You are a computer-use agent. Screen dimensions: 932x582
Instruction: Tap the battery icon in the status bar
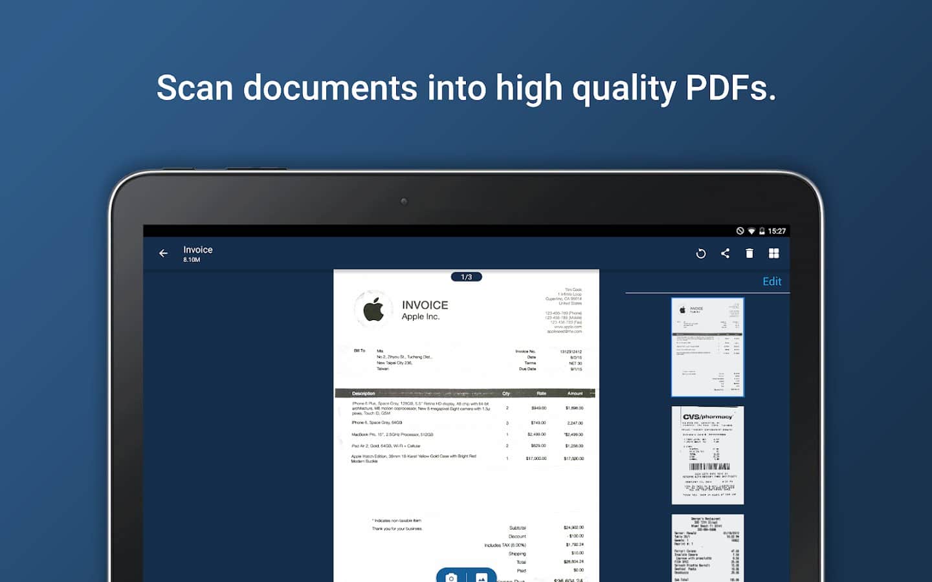coord(762,231)
